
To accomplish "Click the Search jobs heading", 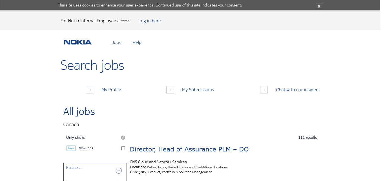I will click(x=92, y=65).
